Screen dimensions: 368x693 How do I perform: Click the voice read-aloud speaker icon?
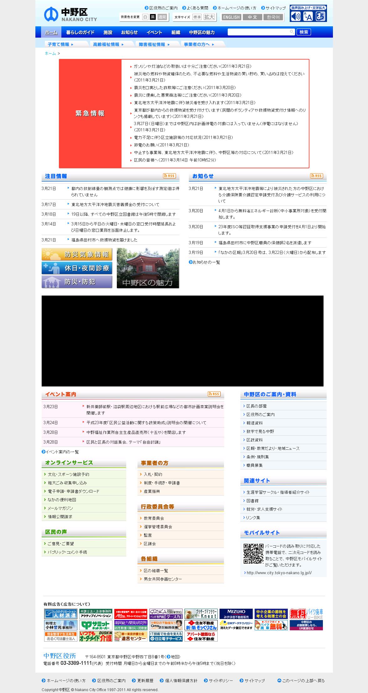(295, 16)
